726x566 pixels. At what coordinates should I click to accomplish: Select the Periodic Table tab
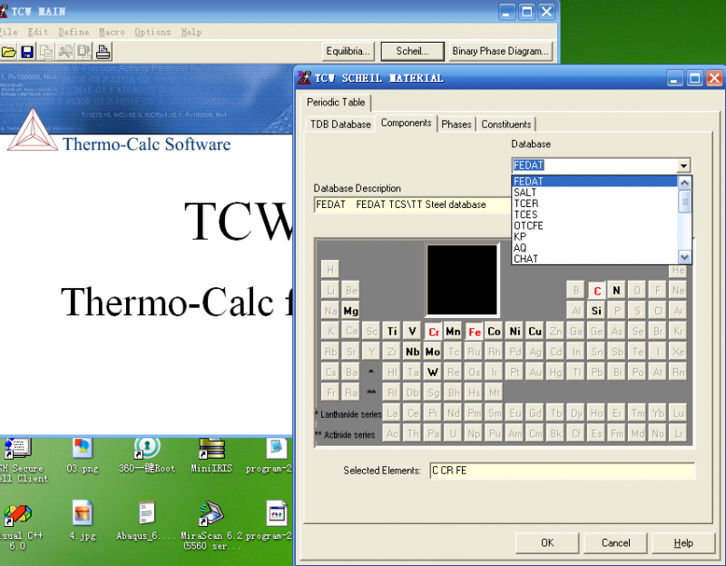click(x=336, y=102)
